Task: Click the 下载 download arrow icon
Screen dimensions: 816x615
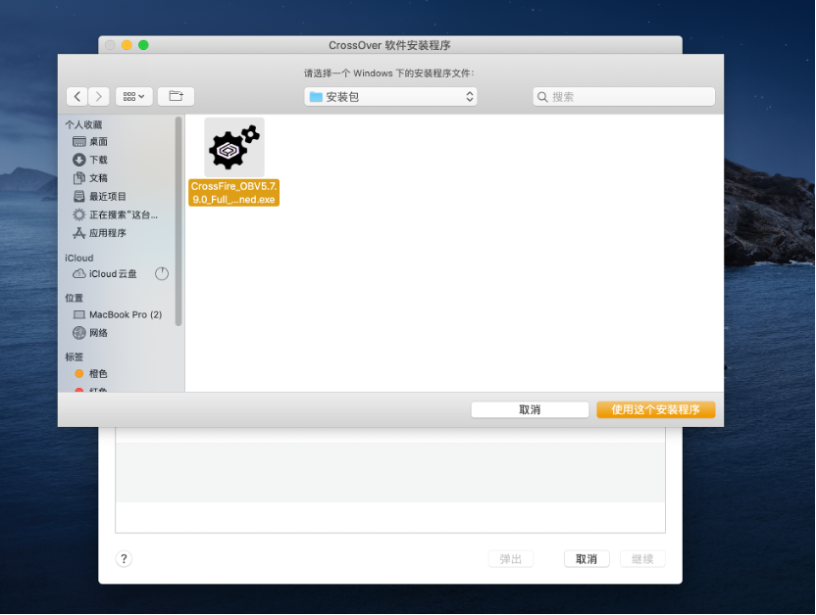Action: point(79,160)
